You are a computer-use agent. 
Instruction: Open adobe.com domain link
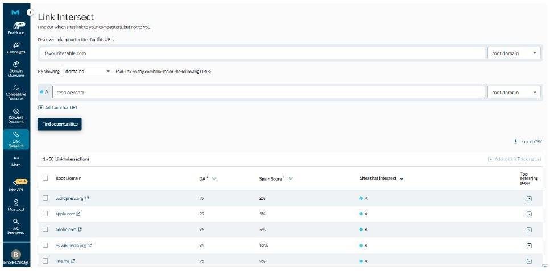click(x=66, y=230)
